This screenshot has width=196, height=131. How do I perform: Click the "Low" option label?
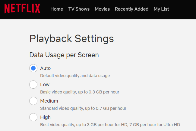(45, 85)
